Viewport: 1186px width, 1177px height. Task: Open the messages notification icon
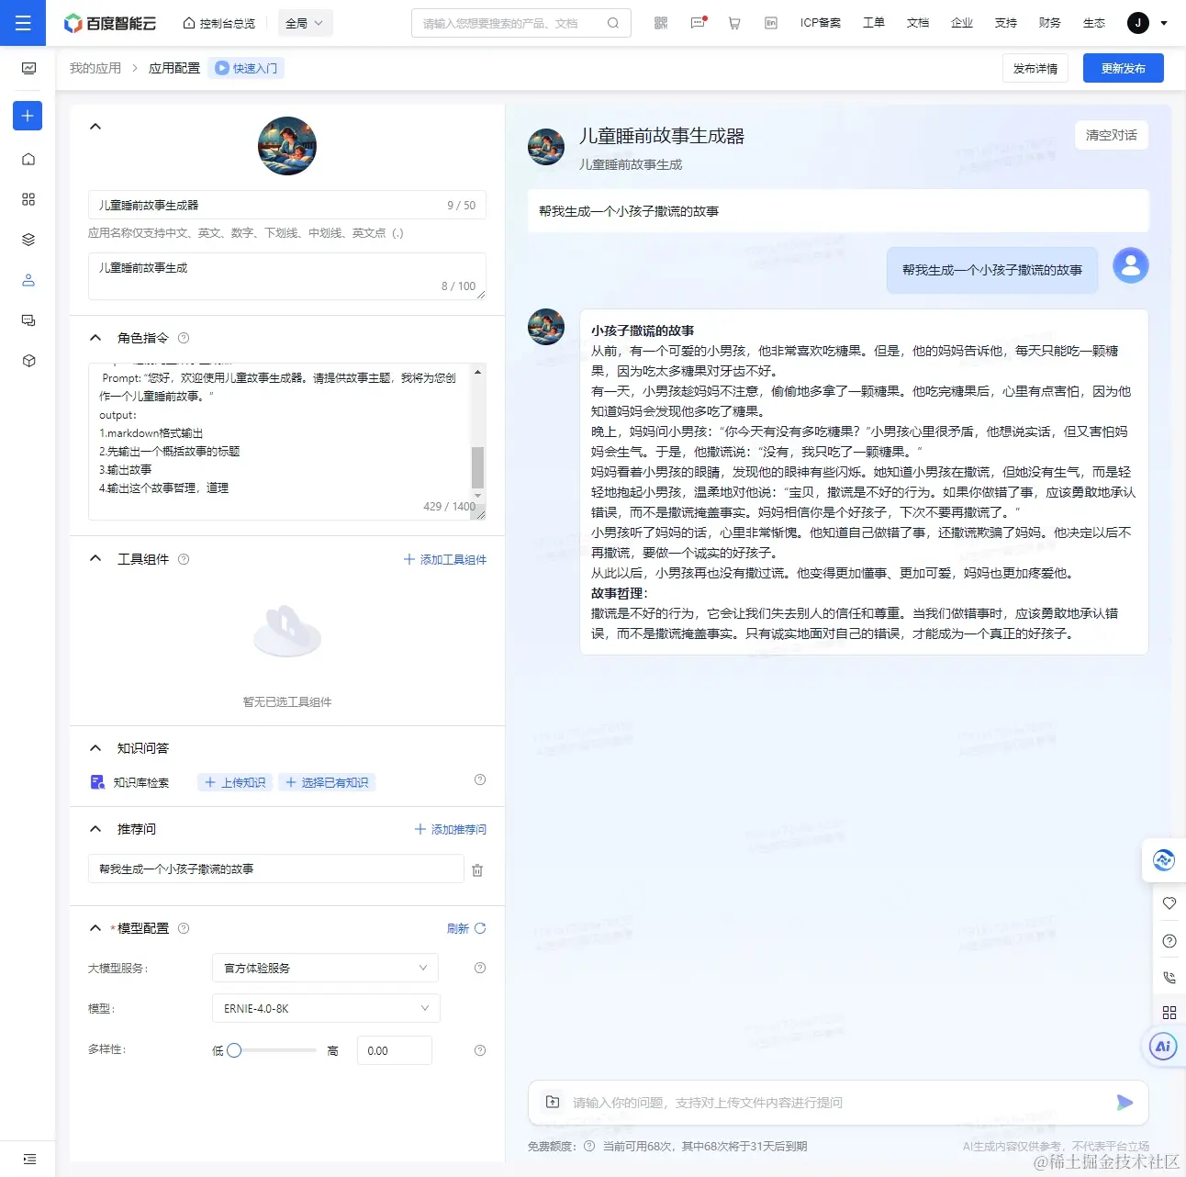point(699,23)
